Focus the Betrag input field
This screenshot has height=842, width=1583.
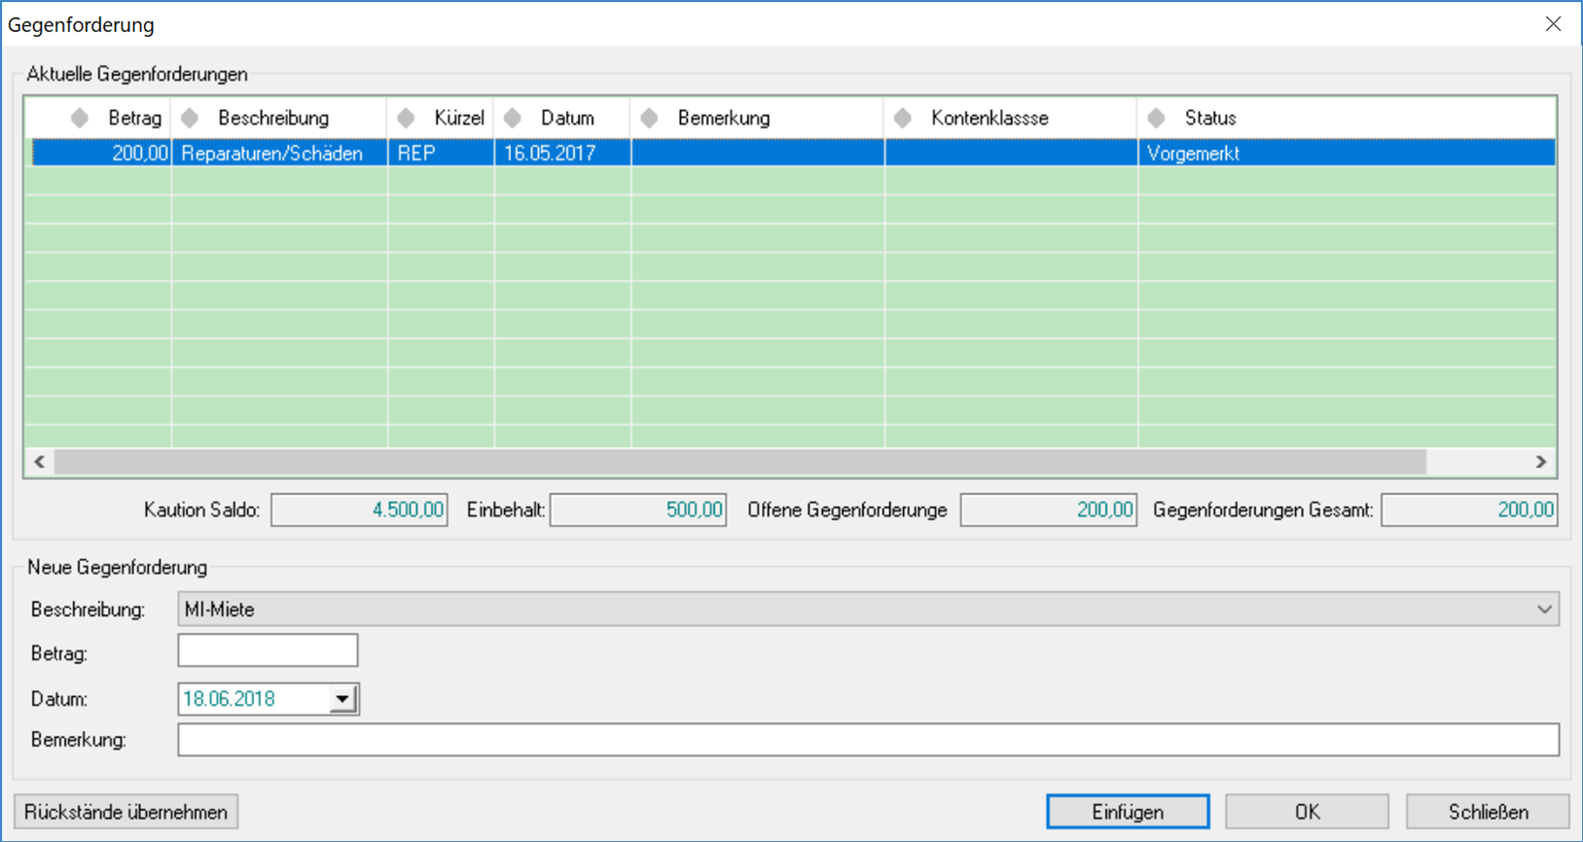[x=268, y=651]
